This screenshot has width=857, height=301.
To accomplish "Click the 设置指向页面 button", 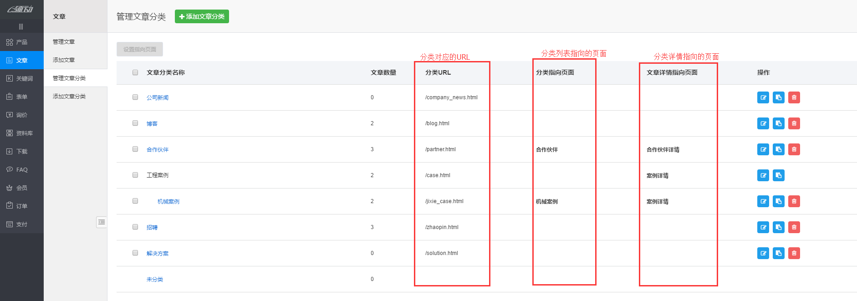I will pos(140,49).
